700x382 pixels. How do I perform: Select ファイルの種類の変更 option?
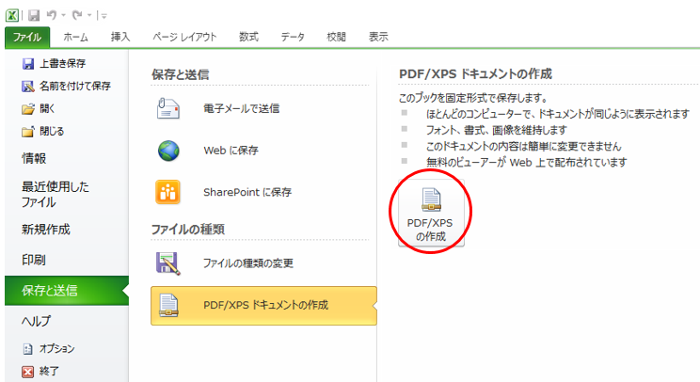(248, 263)
